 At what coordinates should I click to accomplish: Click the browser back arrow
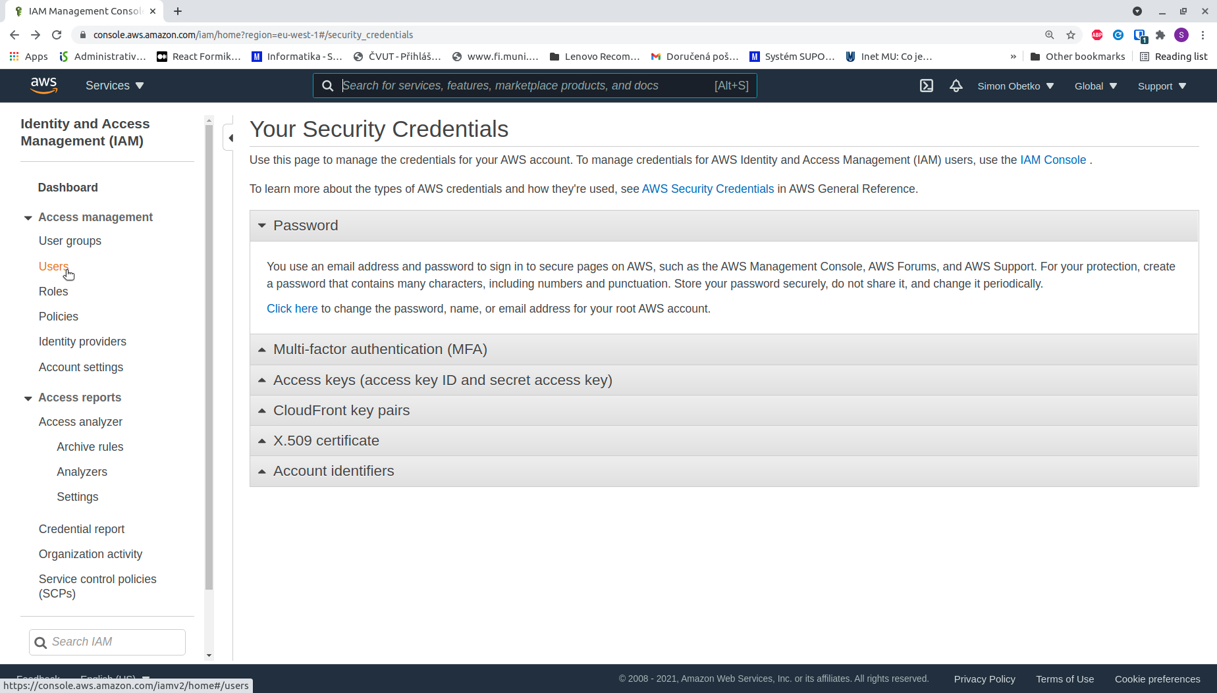pos(14,35)
